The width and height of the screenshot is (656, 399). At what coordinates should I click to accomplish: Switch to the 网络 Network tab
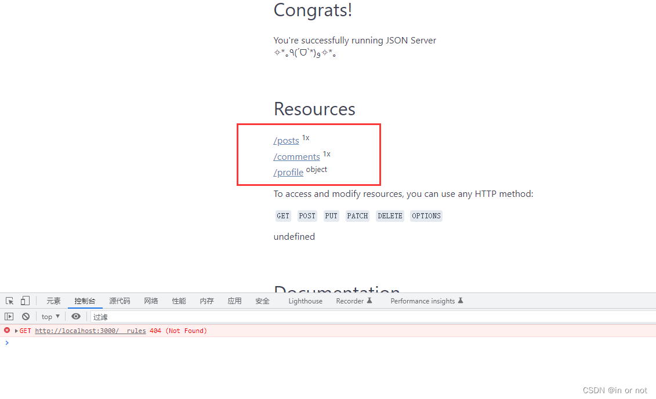pos(151,301)
